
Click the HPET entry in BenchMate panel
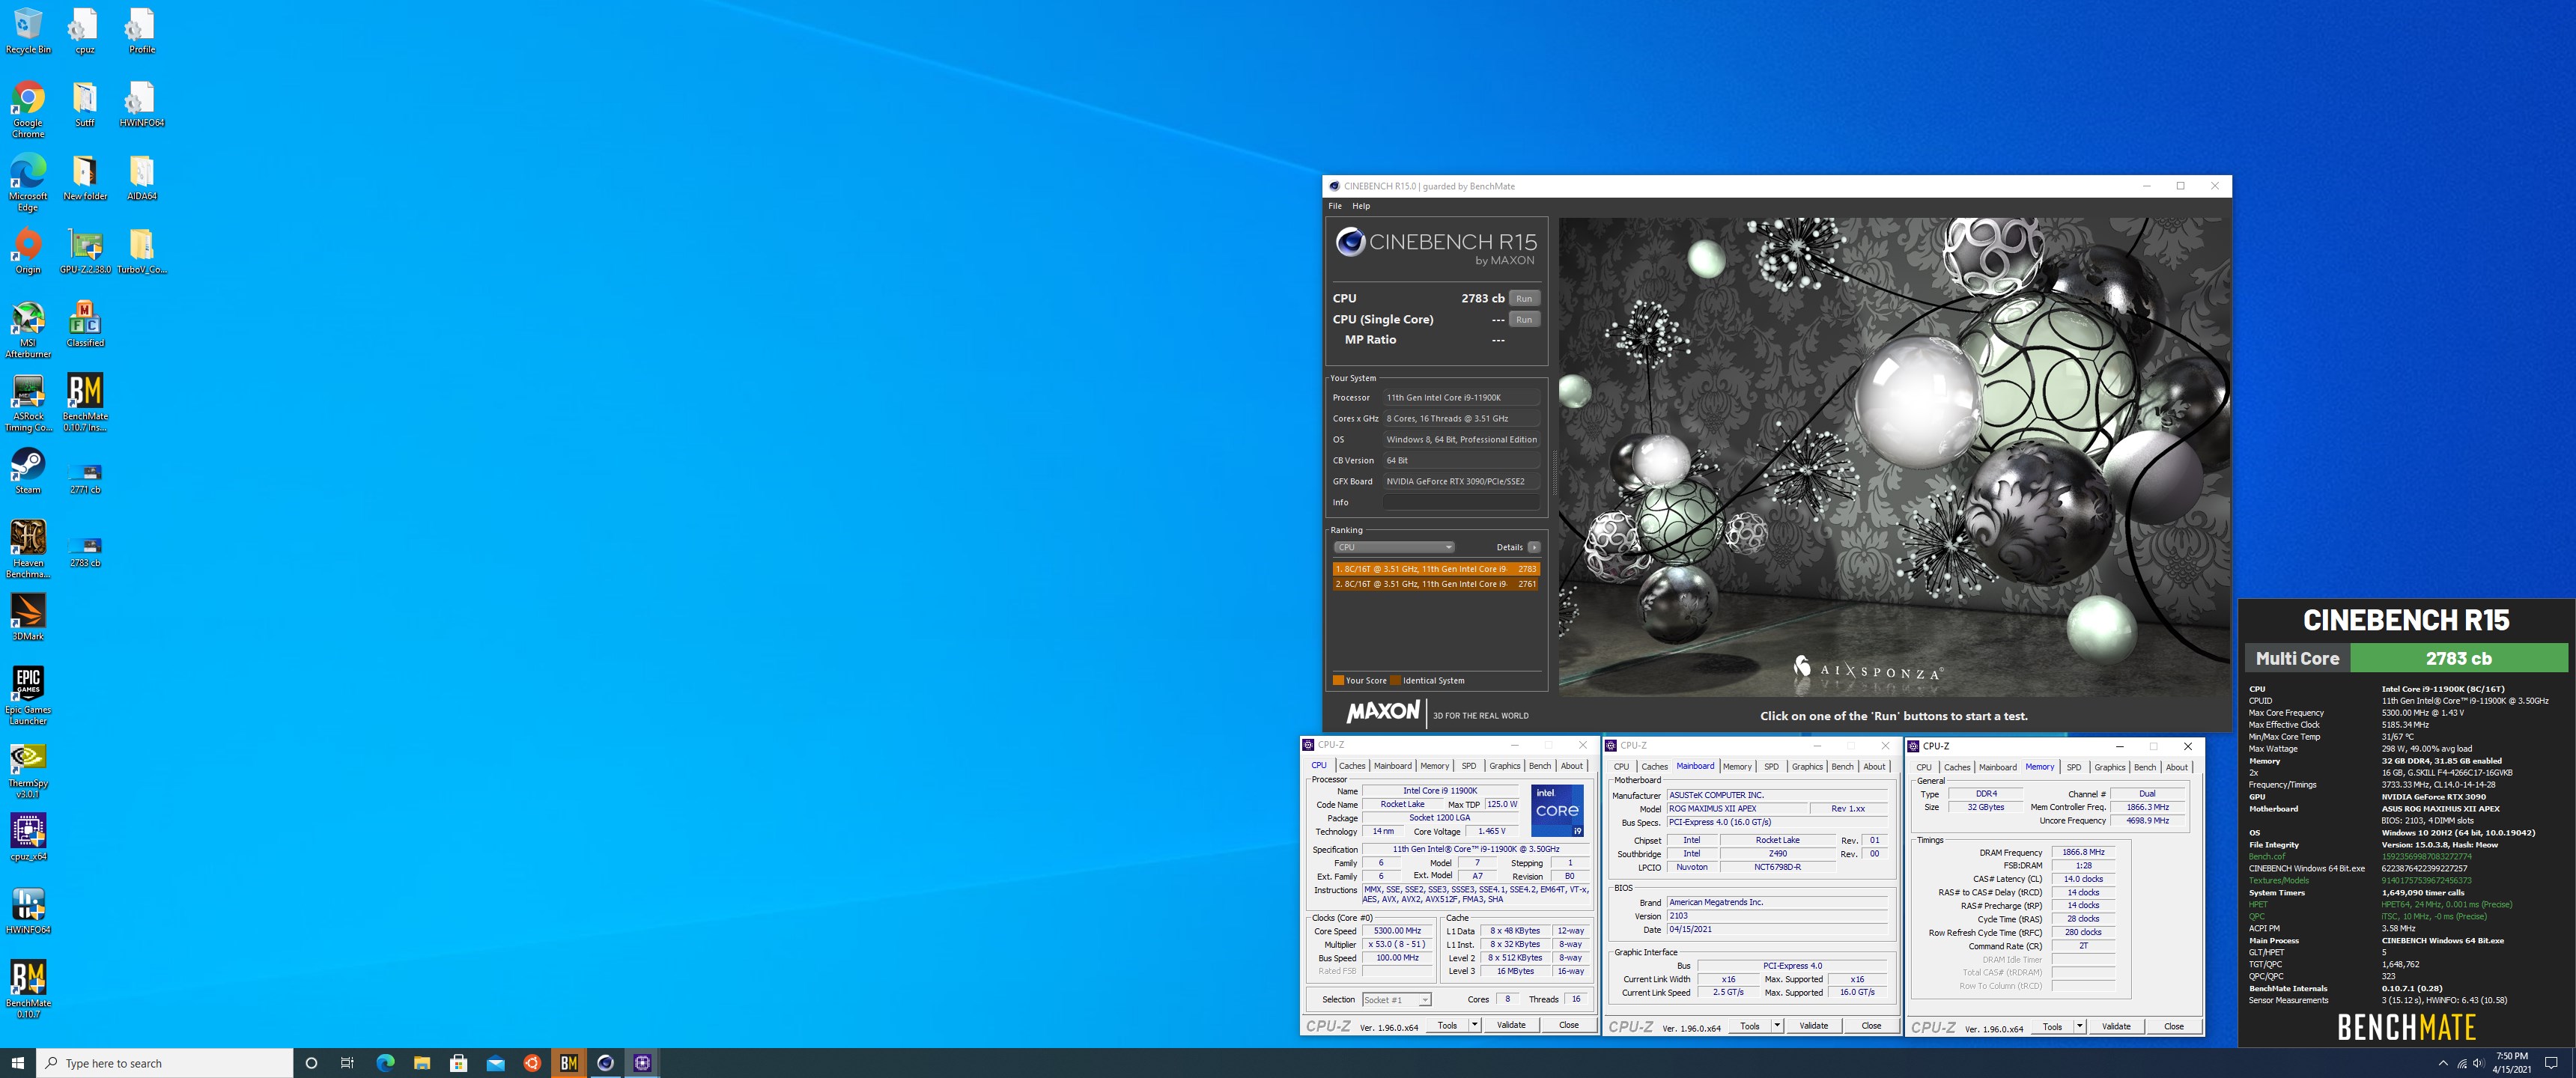(x=2258, y=905)
